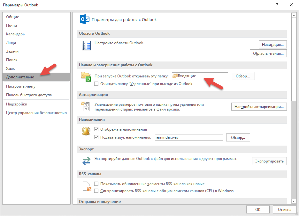Click the startup folder icon with power symbol
299x216 pixels.
click(86, 77)
